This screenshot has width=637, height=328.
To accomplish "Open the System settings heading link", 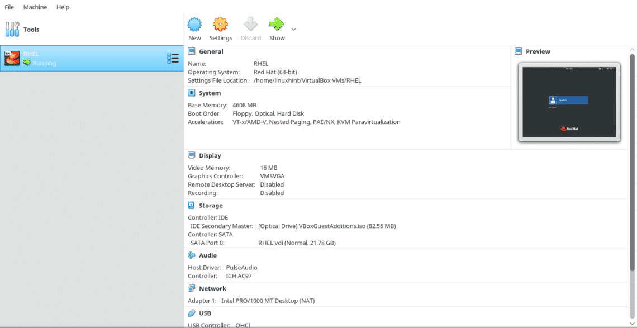I will tap(210, 93).
